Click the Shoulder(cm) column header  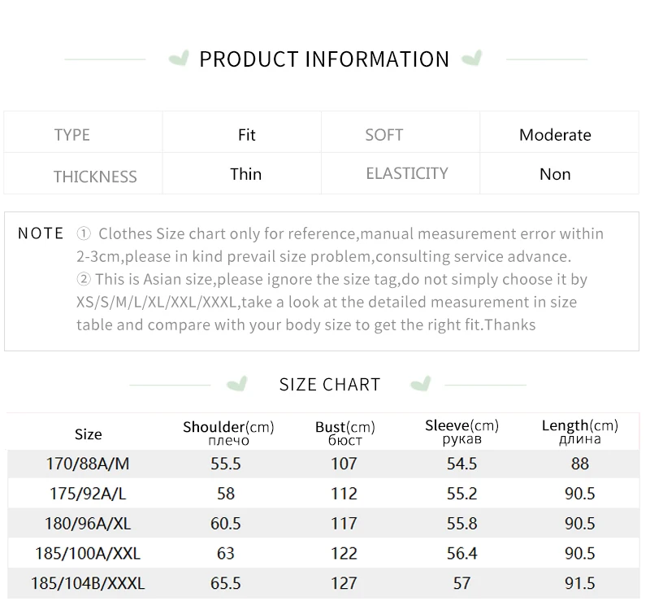(x=228, y=433)
